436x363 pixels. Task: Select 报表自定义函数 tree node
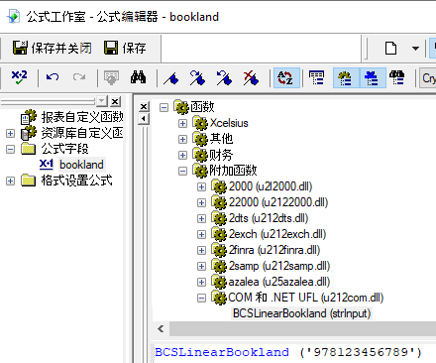click(82, 117)
